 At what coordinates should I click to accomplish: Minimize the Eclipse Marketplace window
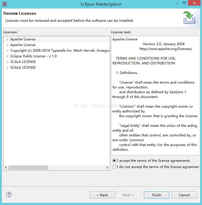click(x=177, y=3)
